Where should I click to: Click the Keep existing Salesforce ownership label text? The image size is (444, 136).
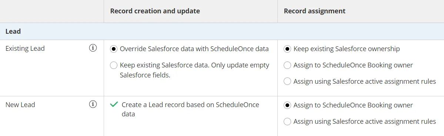tap(347, 49)
